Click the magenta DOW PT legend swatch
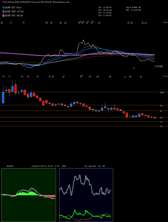 3,15
